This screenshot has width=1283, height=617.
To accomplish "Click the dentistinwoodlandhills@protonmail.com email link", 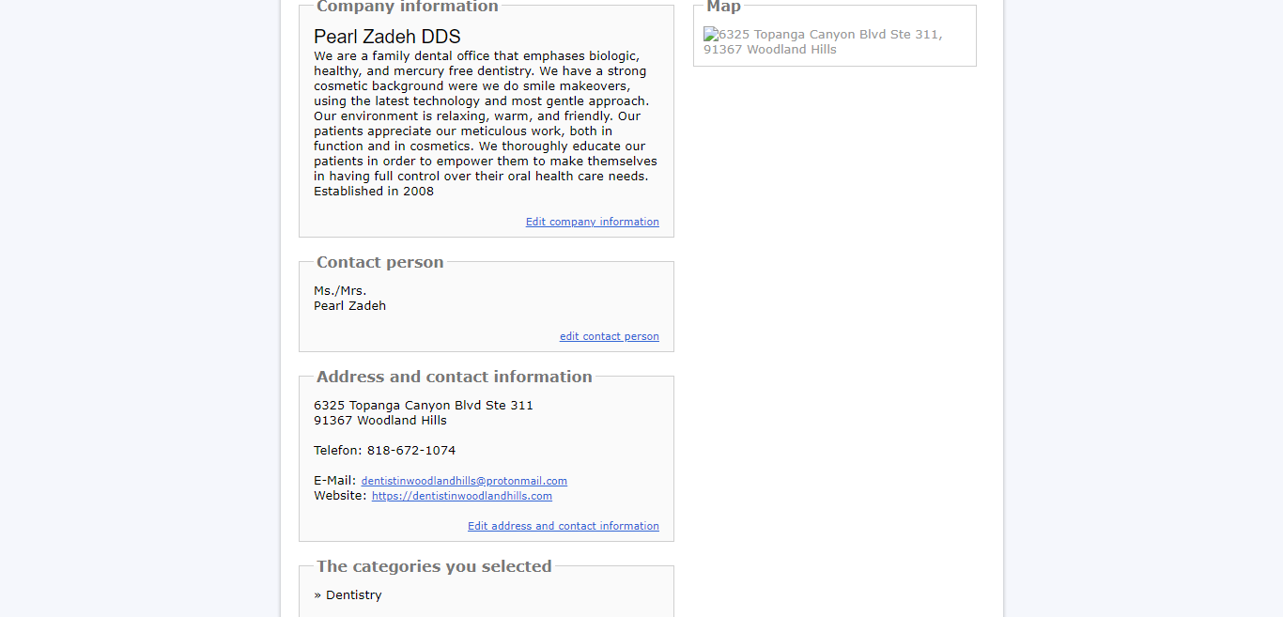I will pos(464,481).
